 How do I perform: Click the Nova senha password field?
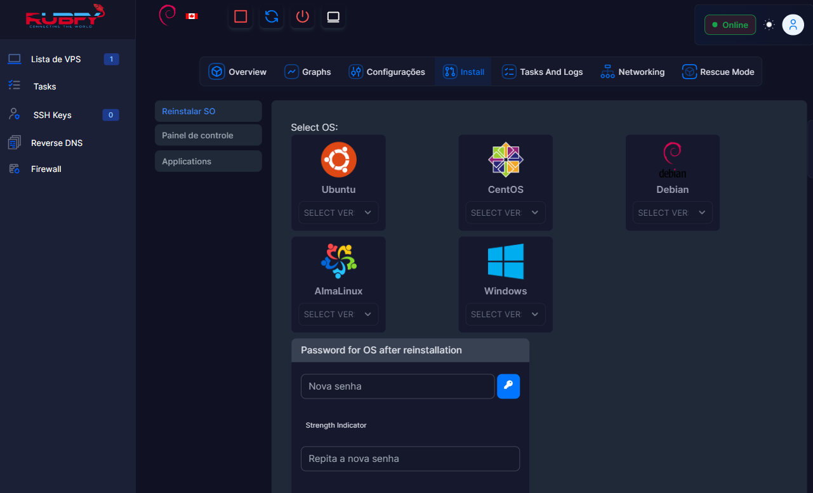398,386
